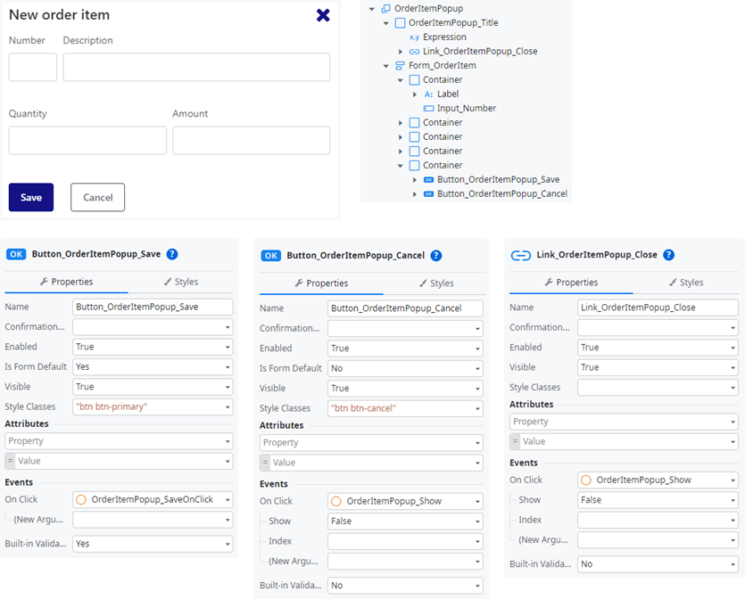Open Styles tab in Link_OrderItemPopup_Close panel
The height and width of the screenshot is (599, 745).
tap(685, 283)
